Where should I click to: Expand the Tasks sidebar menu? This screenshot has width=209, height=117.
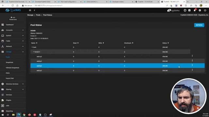tap(13, 41)
